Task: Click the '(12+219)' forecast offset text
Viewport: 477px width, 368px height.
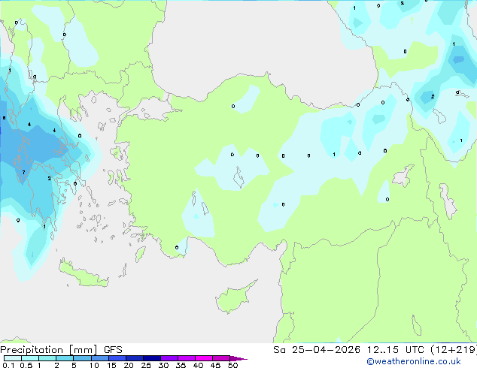Action: [454, 350]
